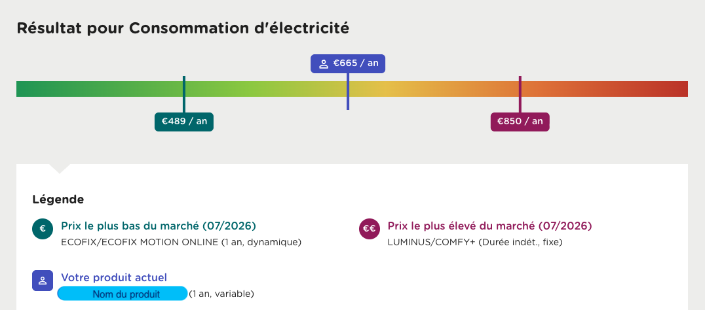Click the person icon in €665 label

point(323,63)
